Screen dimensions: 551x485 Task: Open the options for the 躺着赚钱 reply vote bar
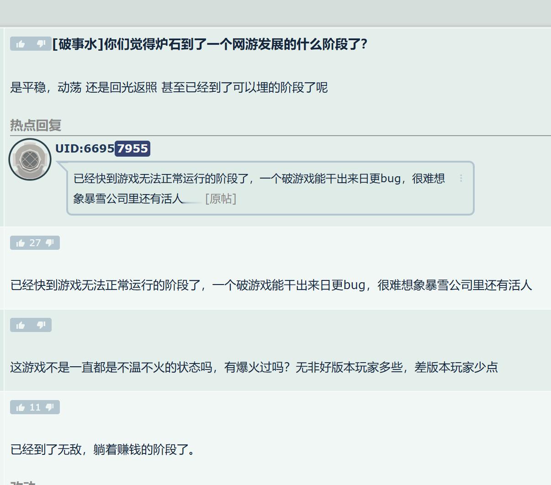click(35, 407)
